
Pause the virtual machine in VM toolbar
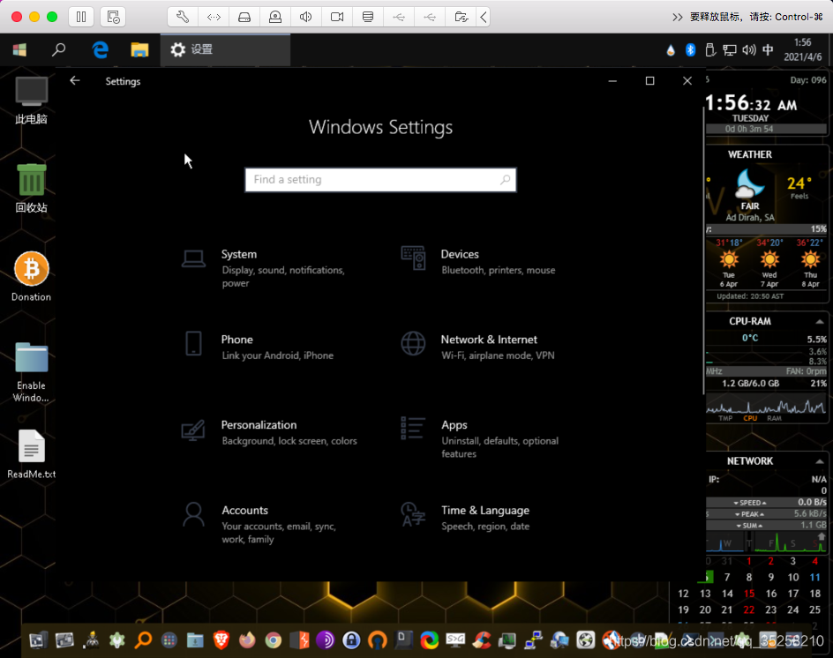tap(81, 17)
